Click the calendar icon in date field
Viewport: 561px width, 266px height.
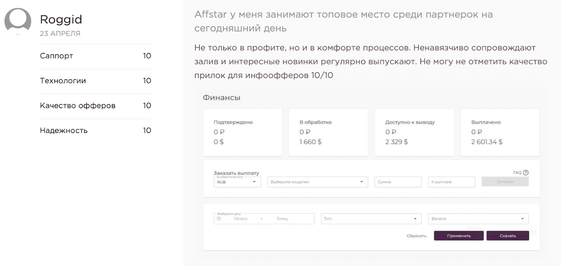pyautogui.click(x=219, y=219)
